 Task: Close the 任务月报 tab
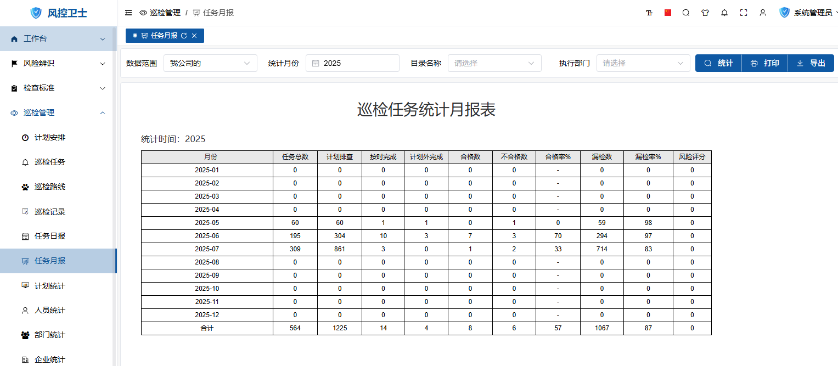[x=194, y=36]
